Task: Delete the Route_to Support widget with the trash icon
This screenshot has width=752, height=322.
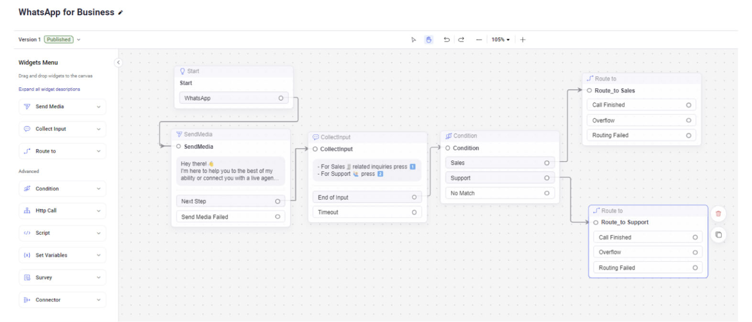Action: (718, 214)
